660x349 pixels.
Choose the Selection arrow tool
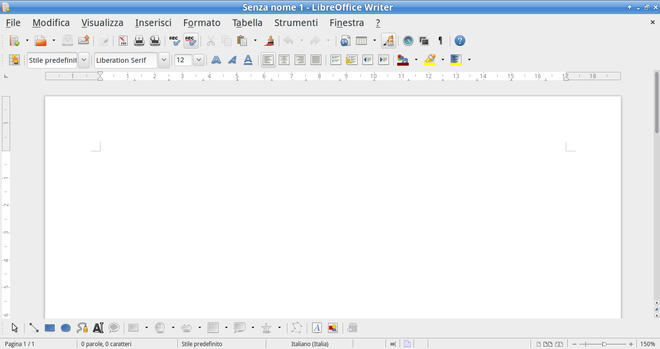pos(14,328)
